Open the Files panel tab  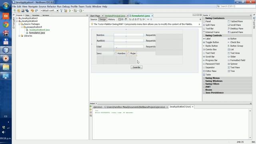(27, 15)
